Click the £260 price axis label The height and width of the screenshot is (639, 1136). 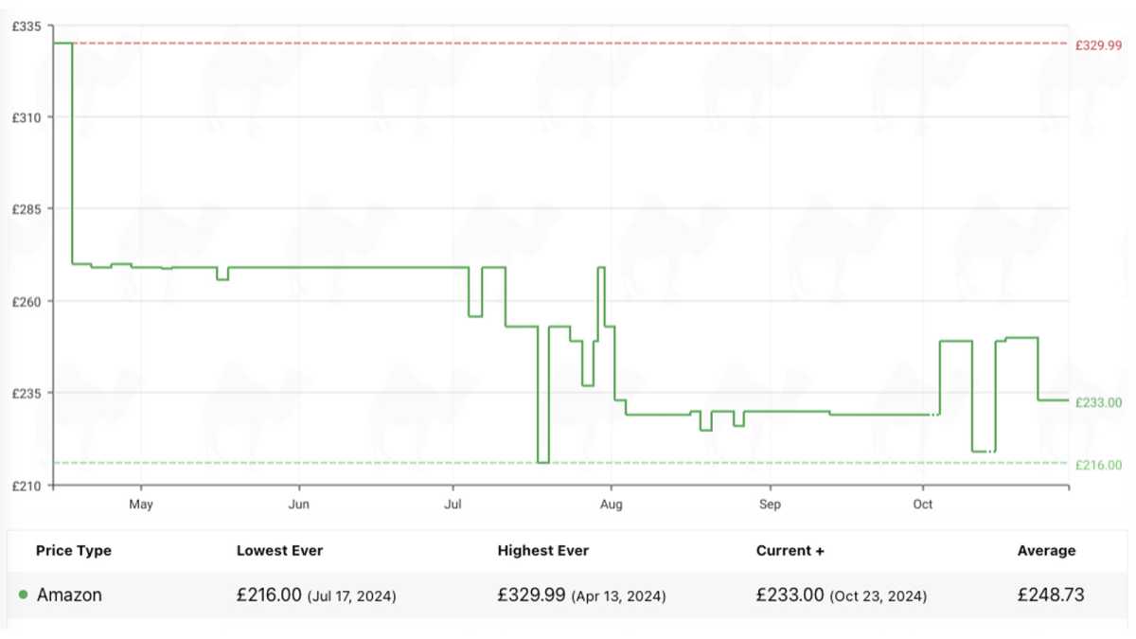[26, 301]
